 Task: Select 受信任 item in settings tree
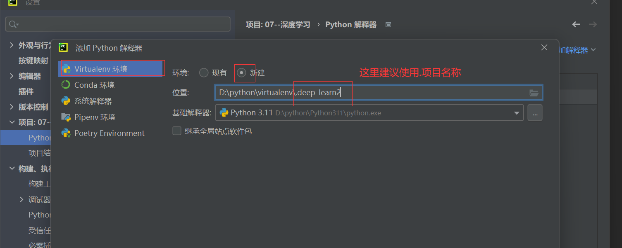(x=39, y=230)
